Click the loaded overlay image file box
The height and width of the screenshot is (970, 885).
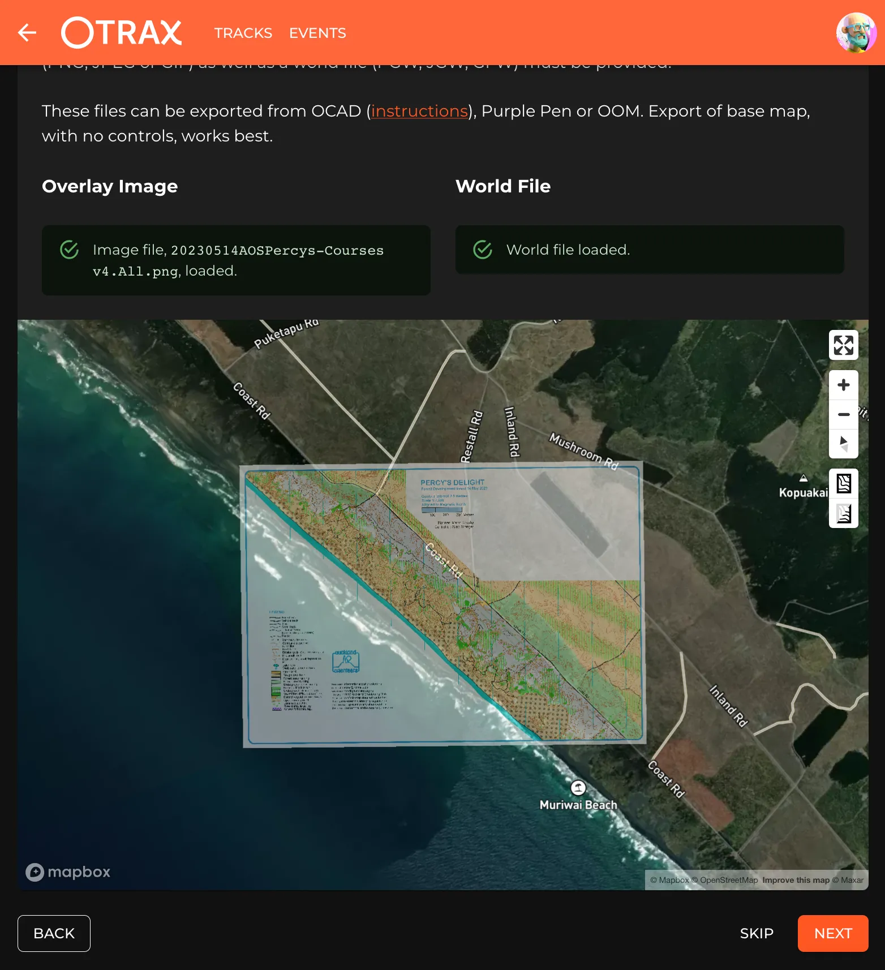coord(236,260)
